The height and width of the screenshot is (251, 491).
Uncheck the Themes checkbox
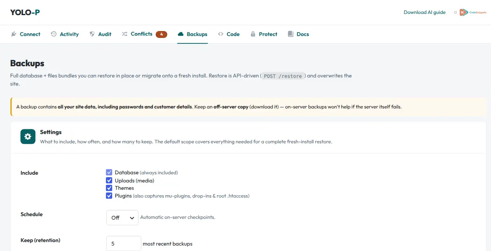[109, 188]
